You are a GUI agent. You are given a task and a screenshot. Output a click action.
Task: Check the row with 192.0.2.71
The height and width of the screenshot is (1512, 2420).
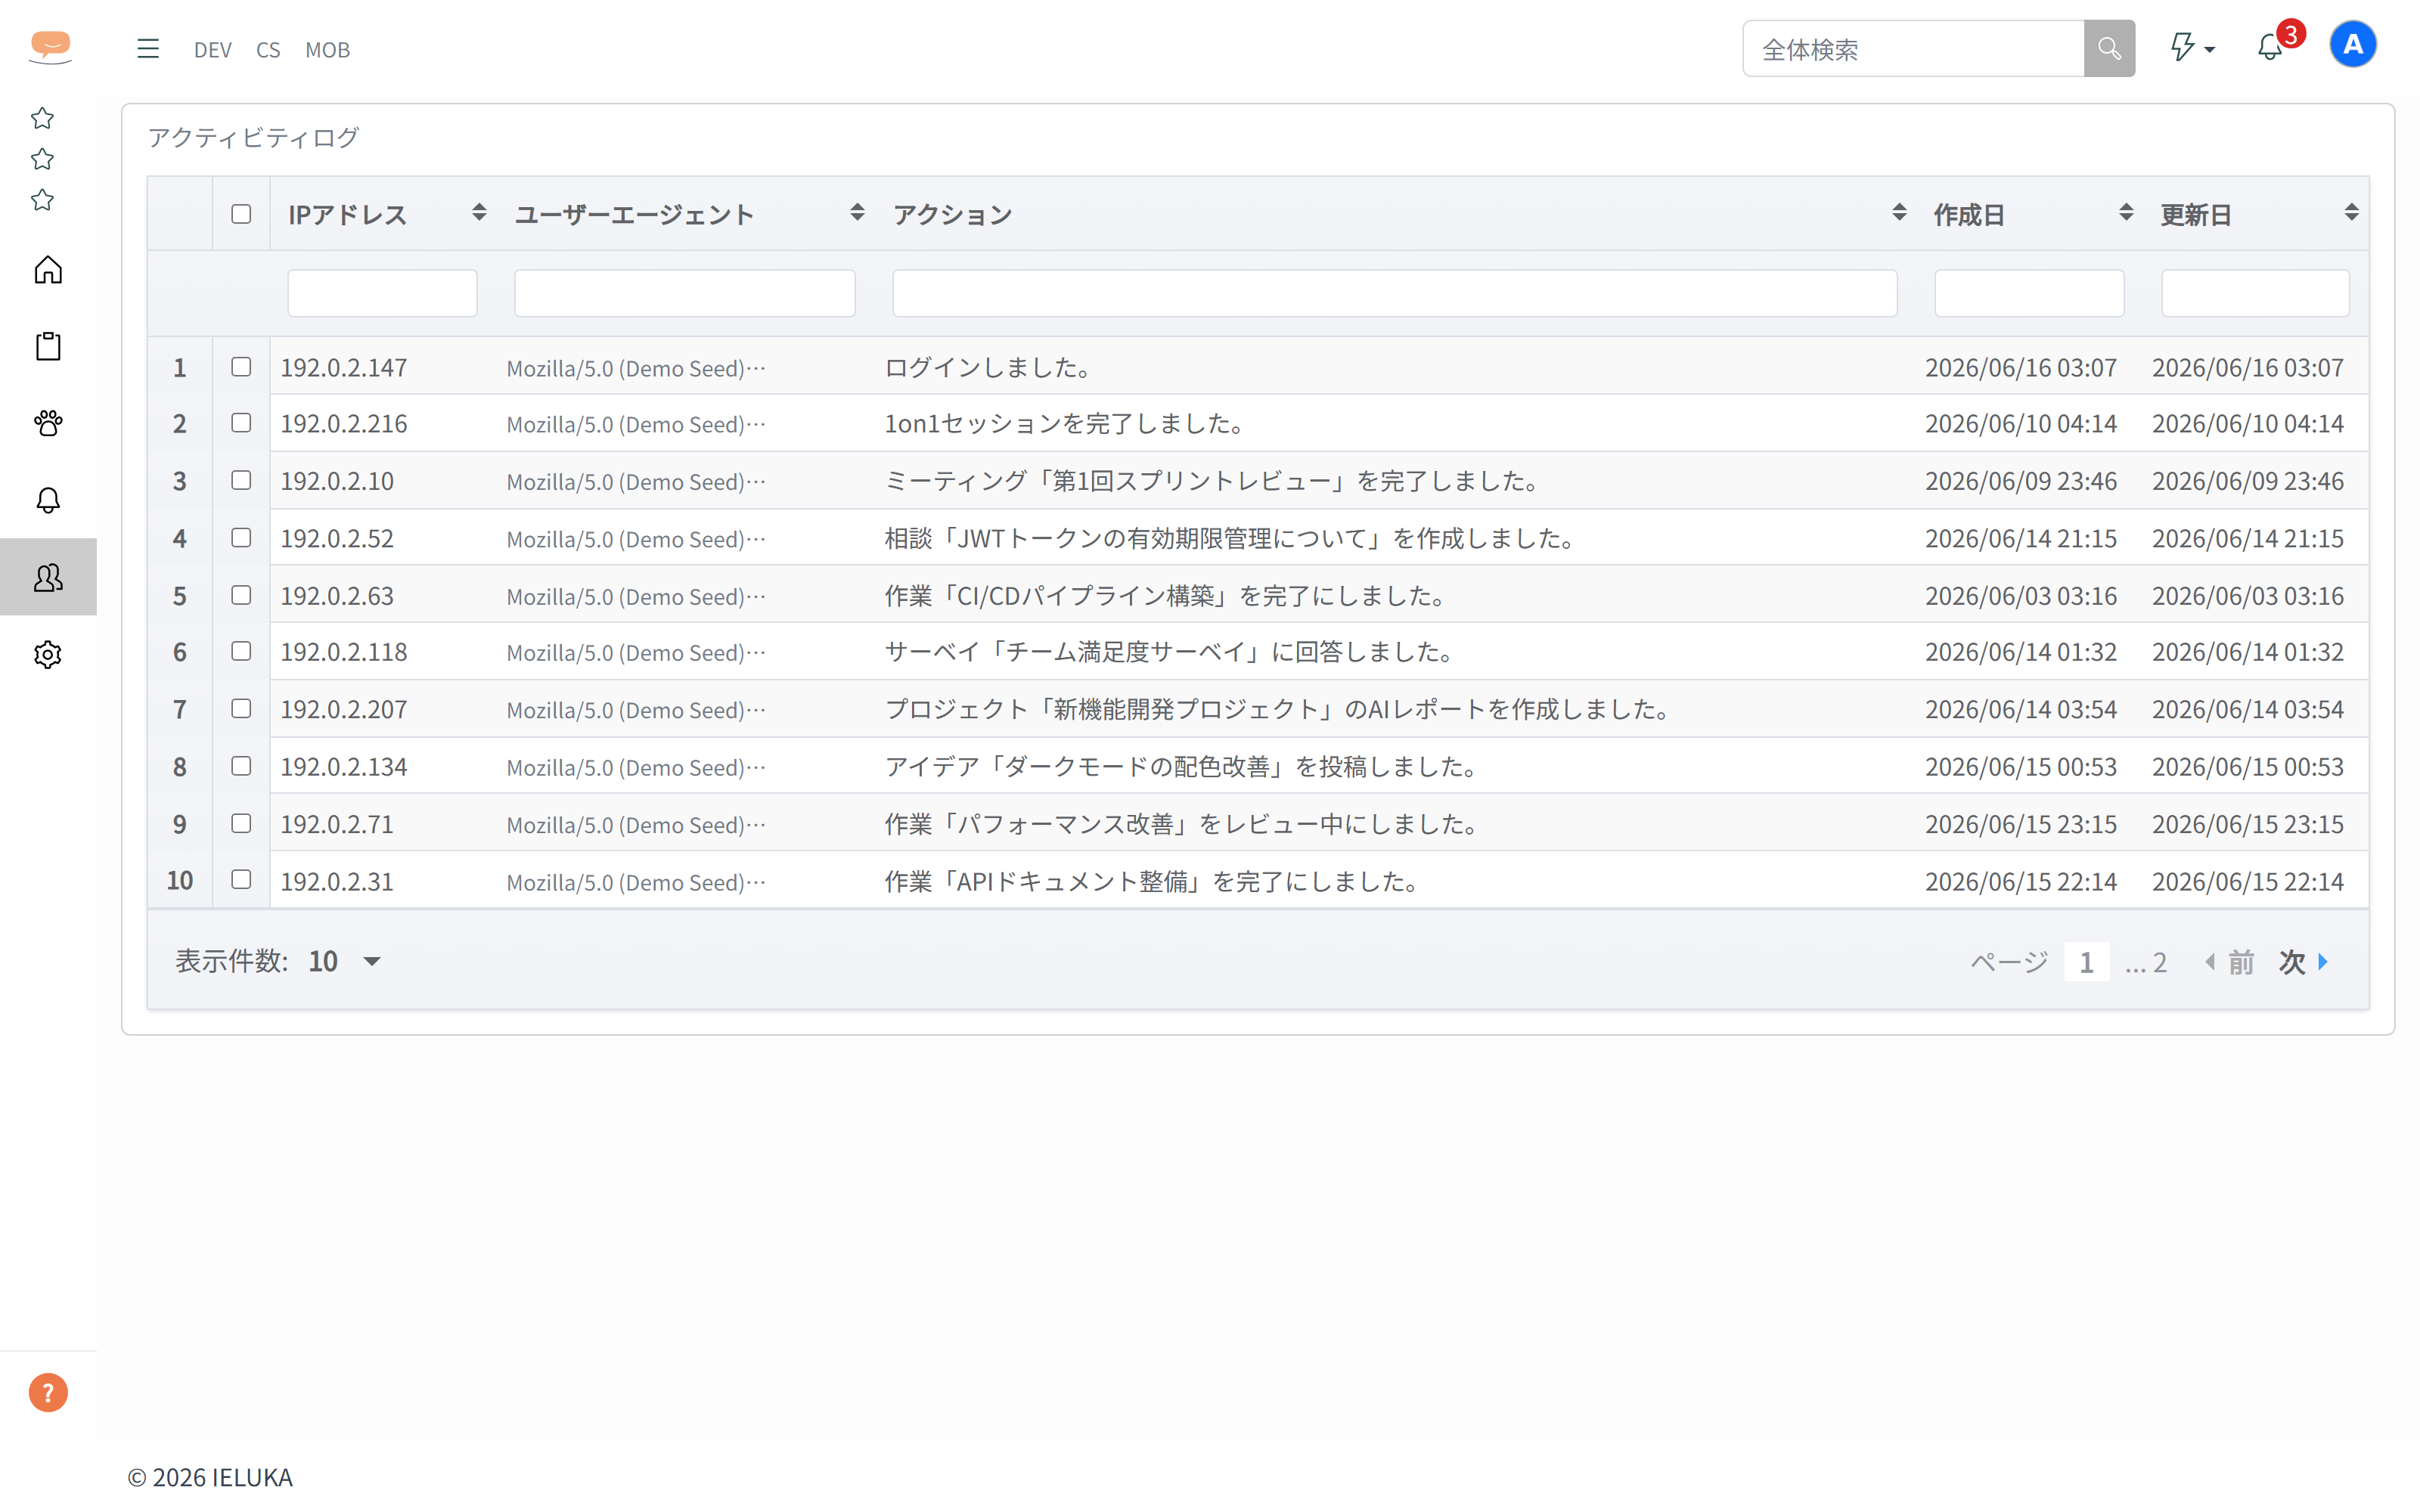[241, 823]
